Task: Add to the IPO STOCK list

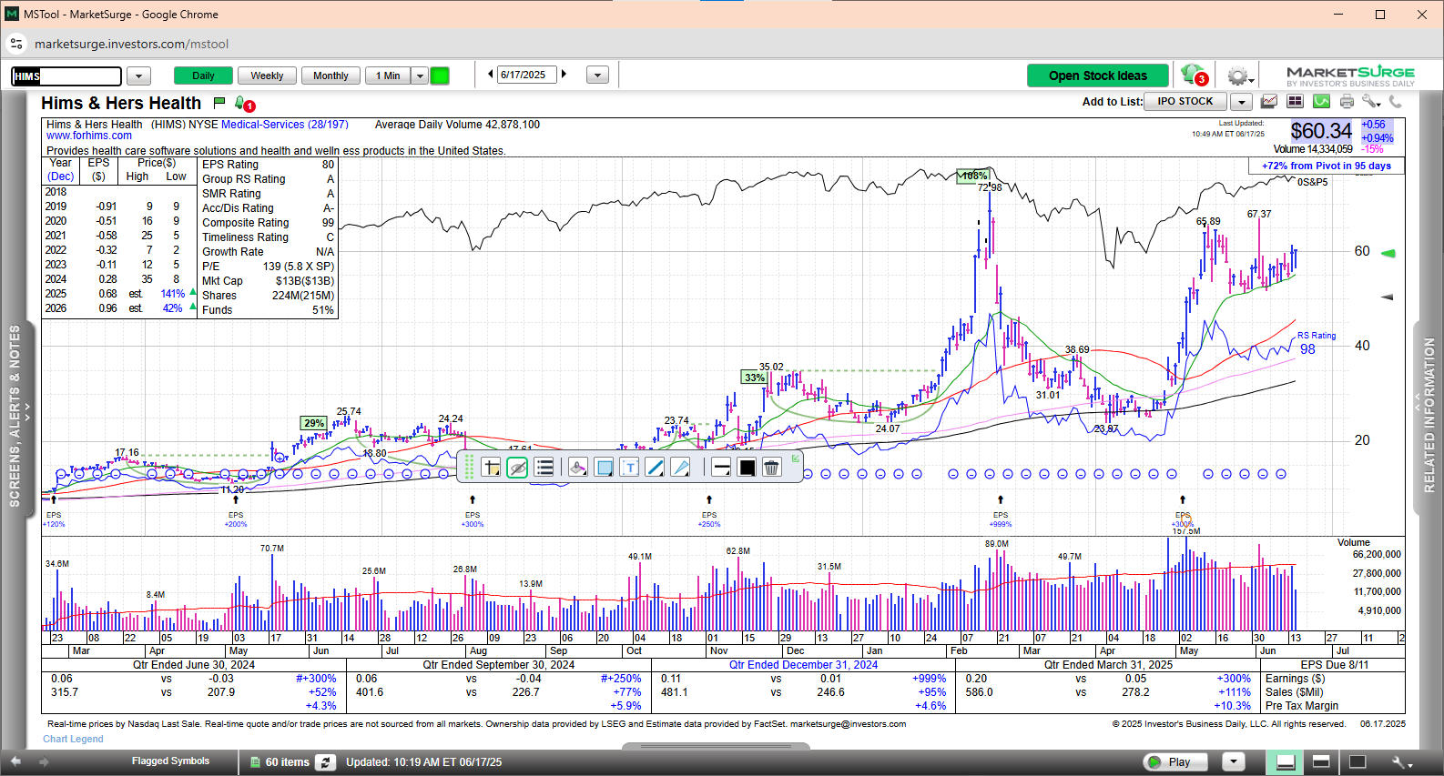Action: pos(1185,102)
